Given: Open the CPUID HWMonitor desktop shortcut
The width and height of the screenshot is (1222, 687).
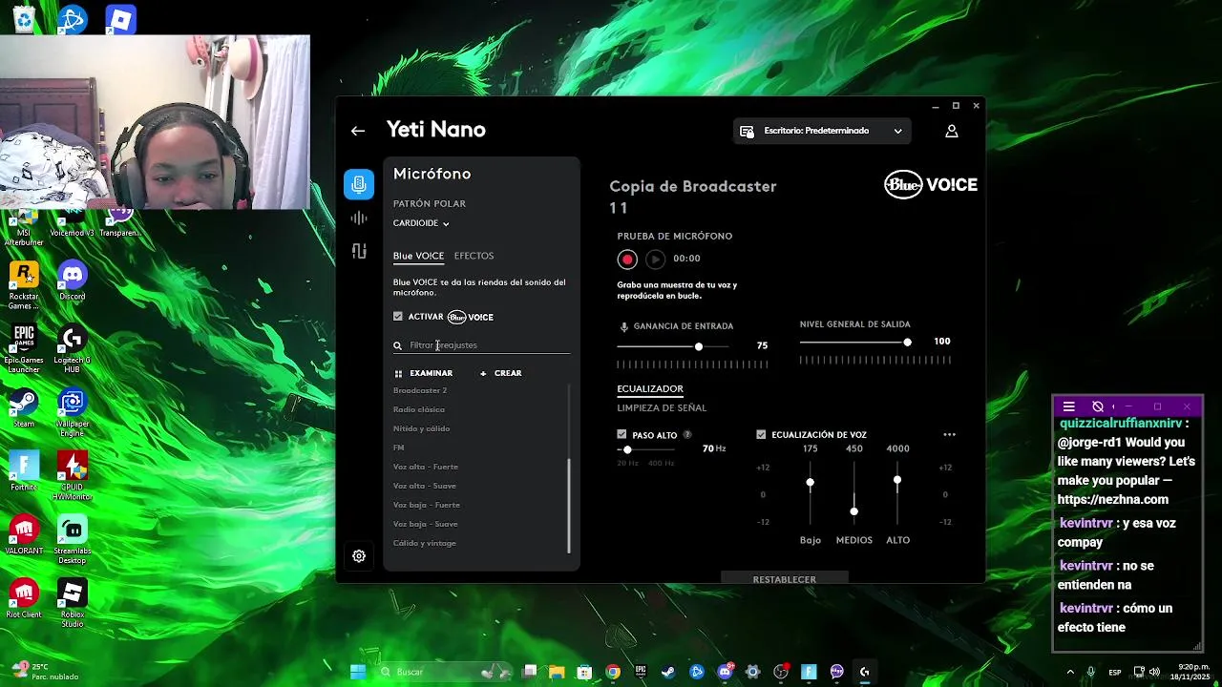Looking at the screenshot, I should [73, 475].
